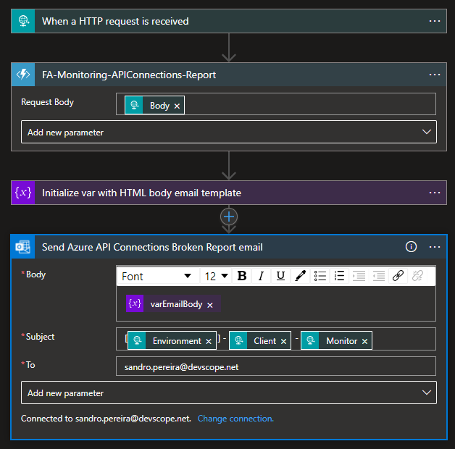Open Initialize var action ellipsis menu
This screenshot has width=455, height=449.
[435, 193]
